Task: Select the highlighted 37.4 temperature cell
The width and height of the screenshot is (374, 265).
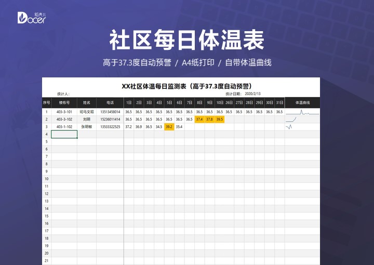Action: click(x=199, y=120)
